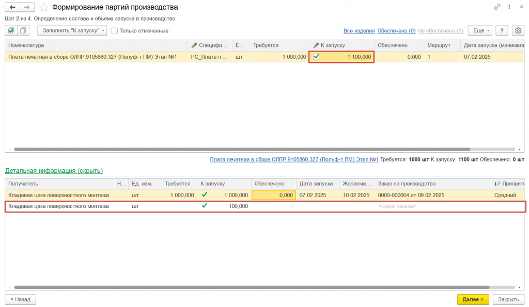Open form settings via the gear icon
Viewport: 529px width, 307px height.
518,30
